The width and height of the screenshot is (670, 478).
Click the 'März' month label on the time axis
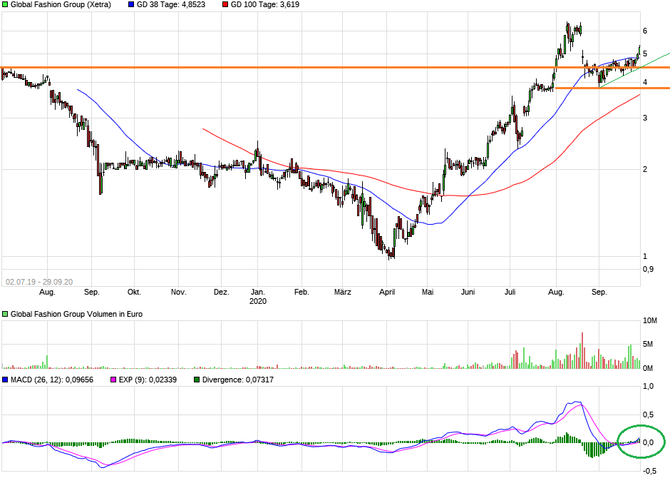click(x=343, y=292)
